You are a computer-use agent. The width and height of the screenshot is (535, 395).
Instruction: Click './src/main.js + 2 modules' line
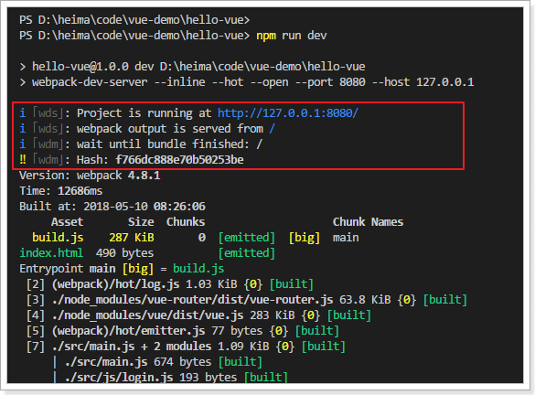pyautogui.click(x=186, y=347)
